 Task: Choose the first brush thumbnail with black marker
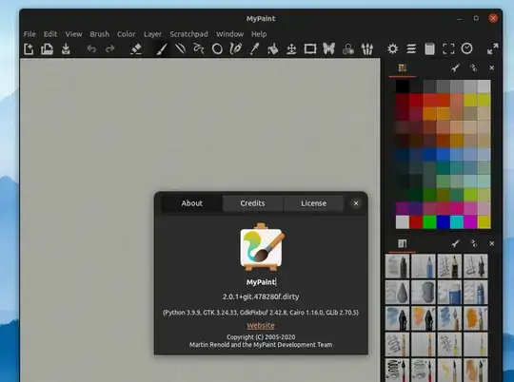pyautogui.click(x=397, y=266)
